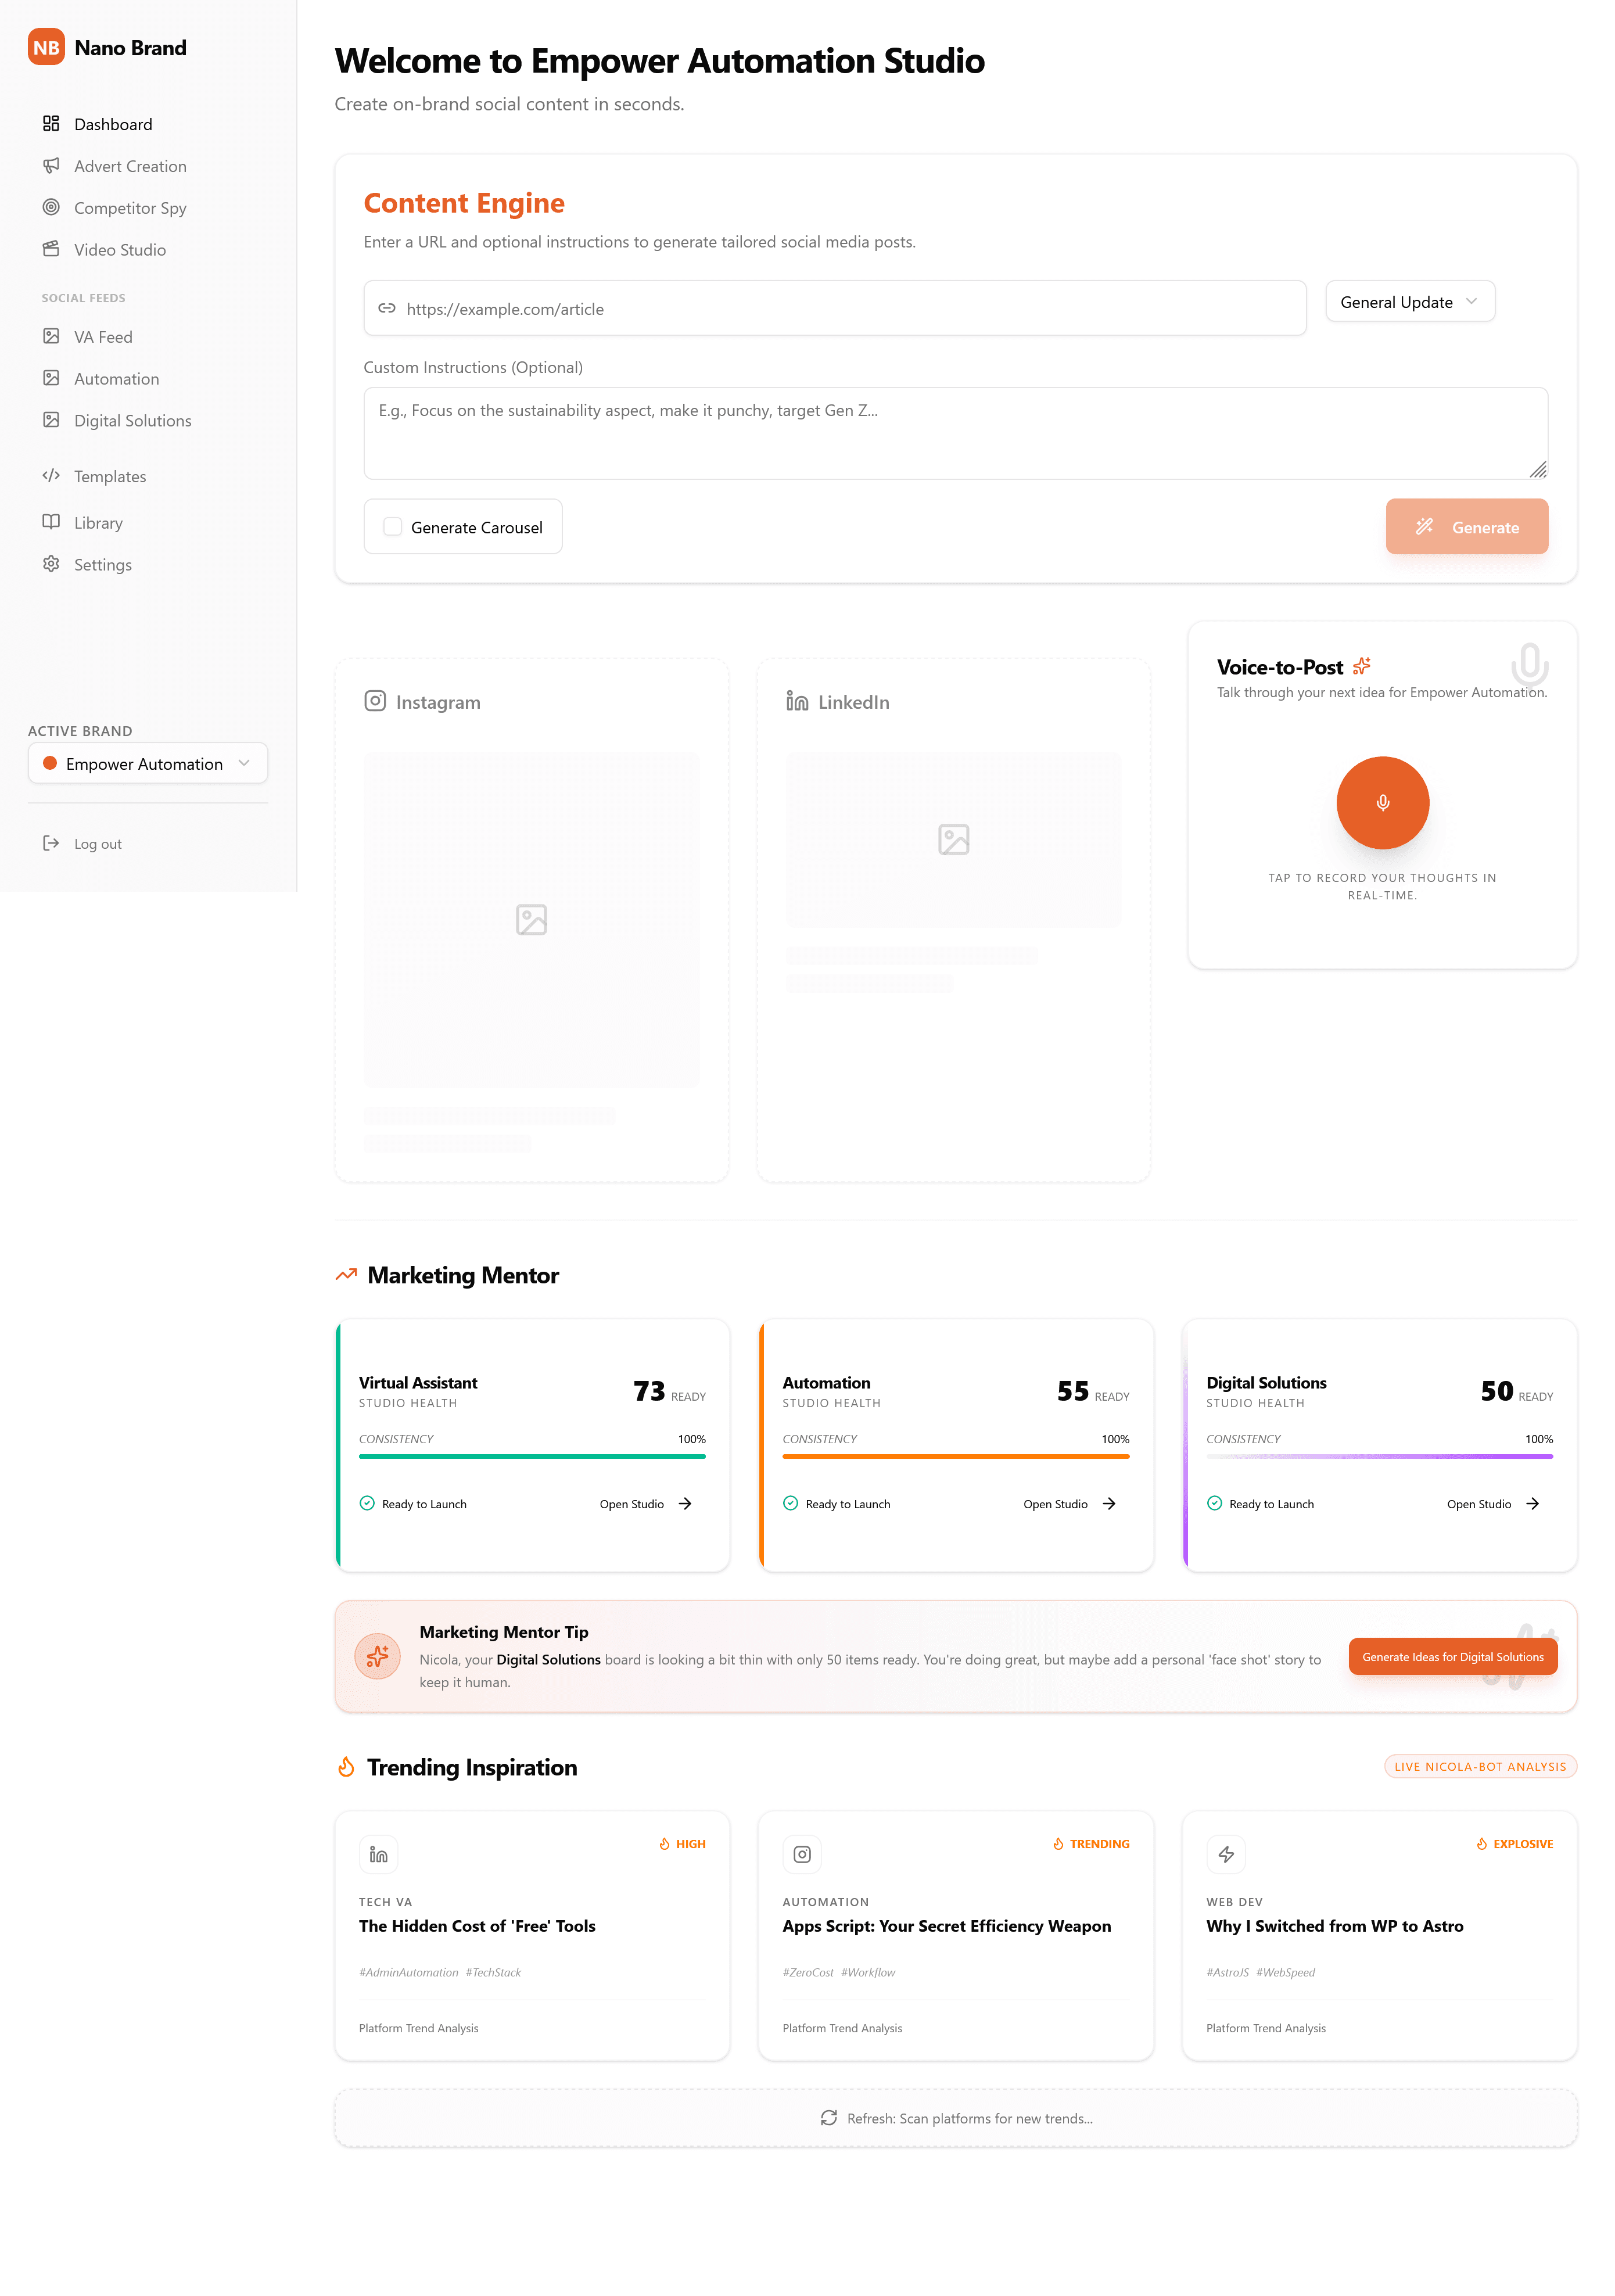Viewport: 1615px width, 2296px height.
Task: Click the article URL input field
Action: point(835,309)
